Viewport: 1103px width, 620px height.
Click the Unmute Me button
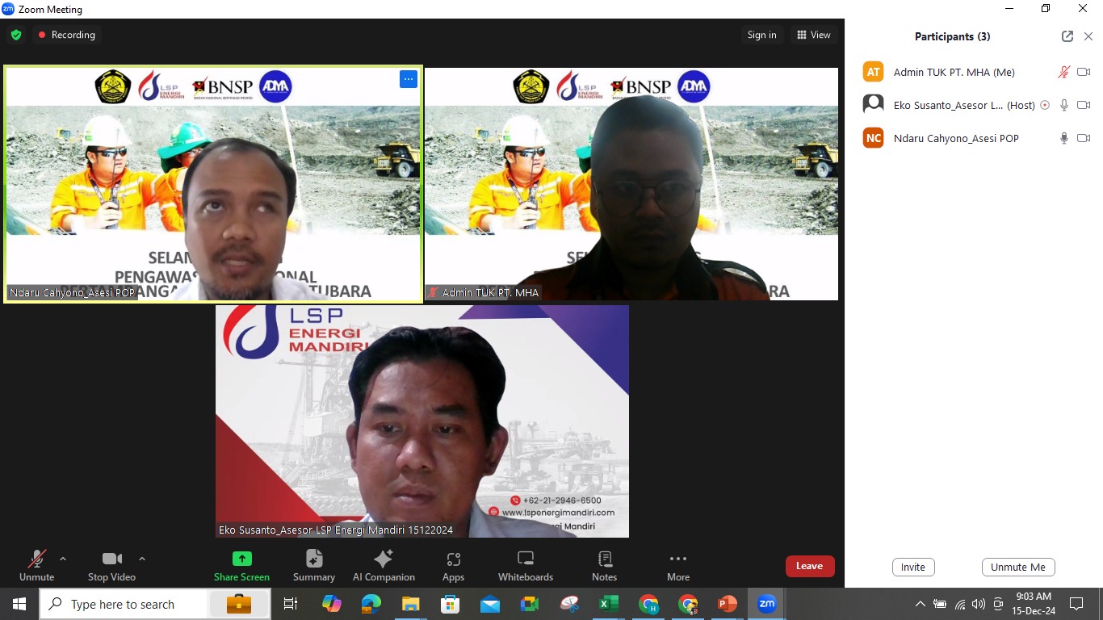coord(1018,567)
